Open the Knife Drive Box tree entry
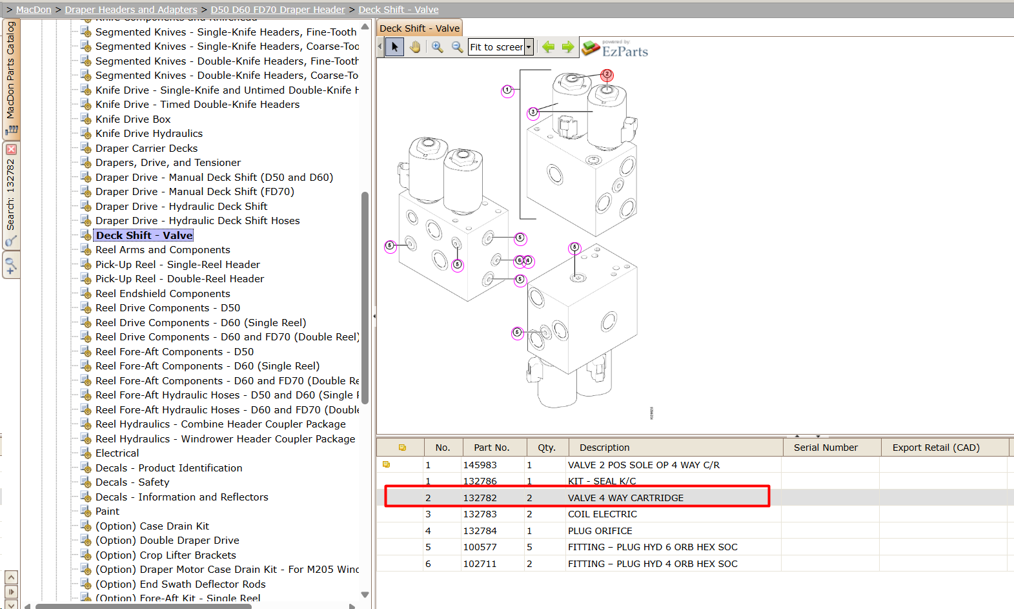 [x=133, y=119]
